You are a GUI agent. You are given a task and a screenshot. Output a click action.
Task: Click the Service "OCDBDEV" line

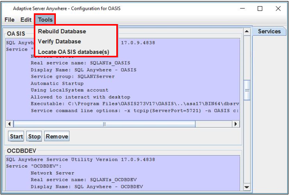point(34,166)
